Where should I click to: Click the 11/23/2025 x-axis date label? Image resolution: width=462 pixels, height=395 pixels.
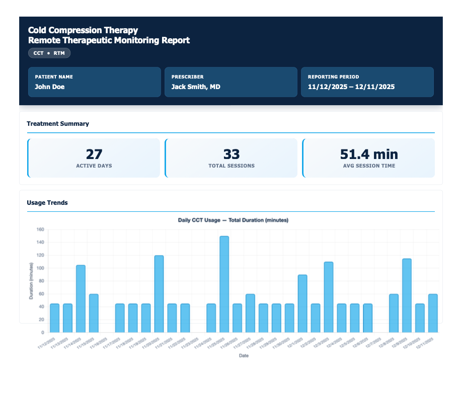click(x=190, y=343)
